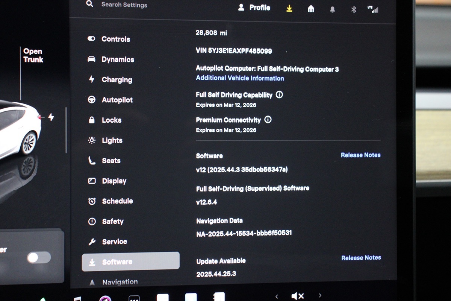Unmute using the muted speaker icon

(298, 296)
